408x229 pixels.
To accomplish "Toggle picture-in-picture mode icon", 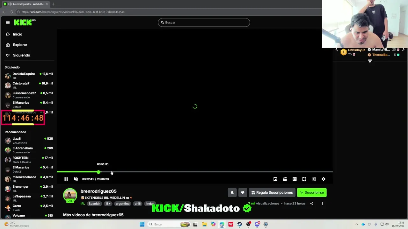I will (275, 179).
